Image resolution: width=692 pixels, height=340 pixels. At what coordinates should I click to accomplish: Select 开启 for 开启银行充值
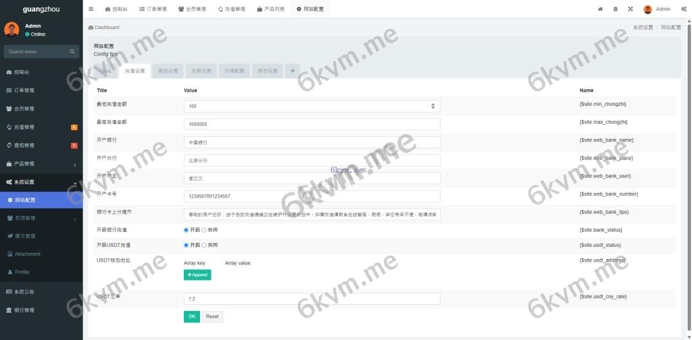(x=187, y=230)
